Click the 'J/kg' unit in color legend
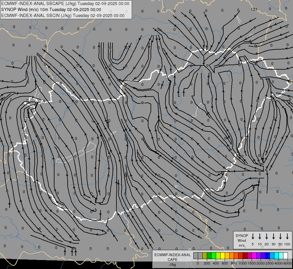Image resolution: width=293 pixels, height=269 pixels. click(x=172, y=265)
